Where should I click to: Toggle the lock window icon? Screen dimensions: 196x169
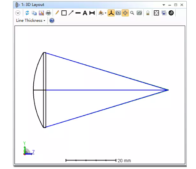point(148,13)
